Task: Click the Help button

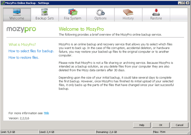Action: coord(142,125)
